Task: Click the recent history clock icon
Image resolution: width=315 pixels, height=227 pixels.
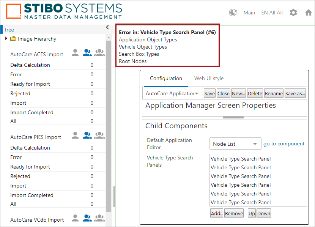Action: coord(233,13)
